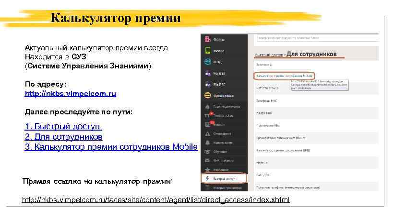Open the warning triangle alerts icon
The width and height of the screenshot is (394, 221).
(x=207, y=133)
